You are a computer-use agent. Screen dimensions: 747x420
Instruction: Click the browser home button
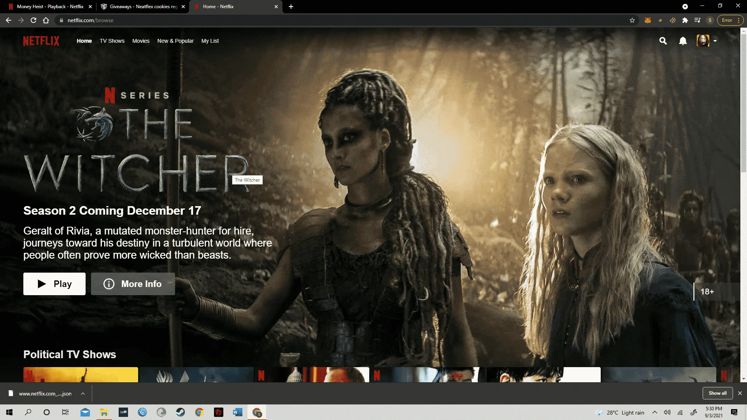pos(46,20)
